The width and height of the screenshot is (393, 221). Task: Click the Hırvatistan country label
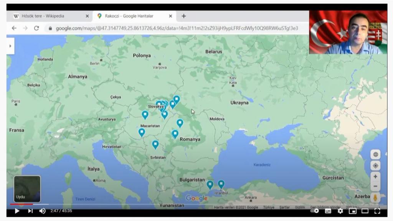tap(112, 146)
